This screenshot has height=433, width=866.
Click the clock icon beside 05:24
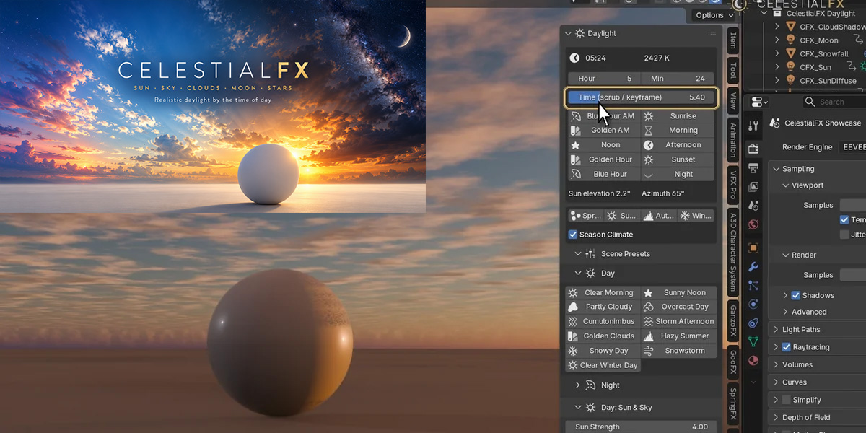click(574, 58)
